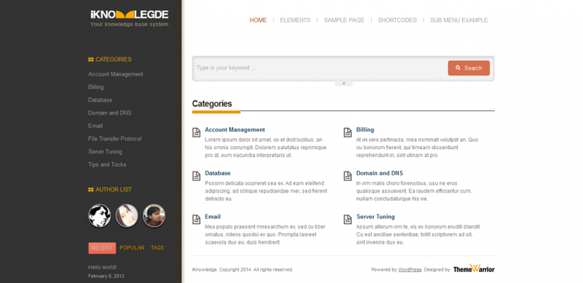Open the ELEMENTS menu item
The image size is (583, 283).
coord(295,20)
